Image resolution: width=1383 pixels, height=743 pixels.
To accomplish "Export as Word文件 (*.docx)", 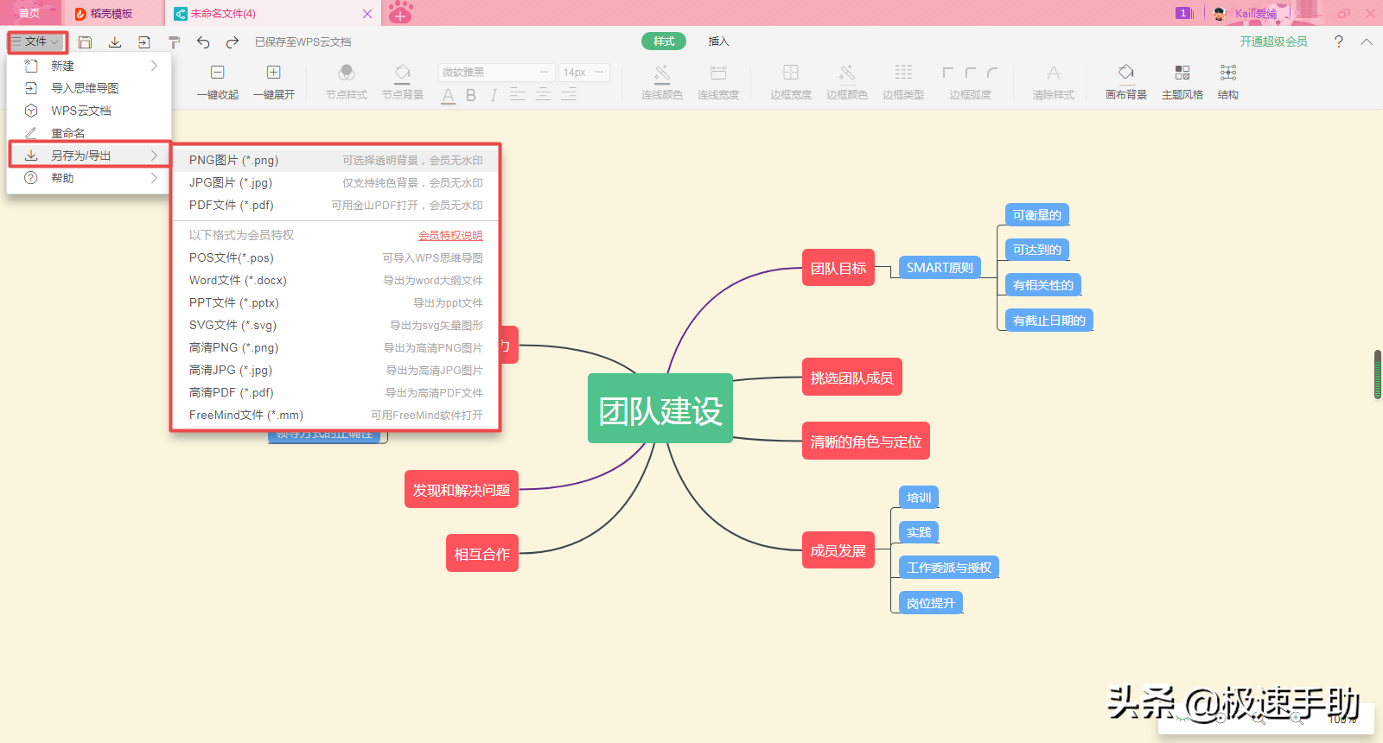I will coord(336,281).
